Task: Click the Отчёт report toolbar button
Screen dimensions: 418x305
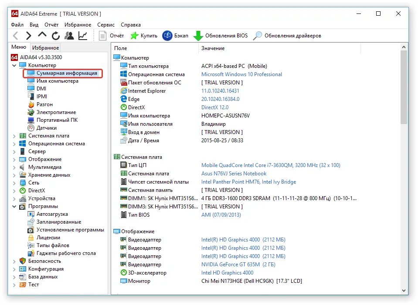Action: tap(111, 36)
